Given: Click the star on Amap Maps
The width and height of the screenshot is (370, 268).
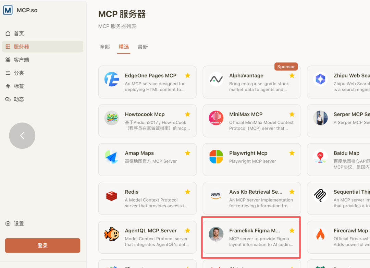Looking at the screenshot, I should point(188,153).
